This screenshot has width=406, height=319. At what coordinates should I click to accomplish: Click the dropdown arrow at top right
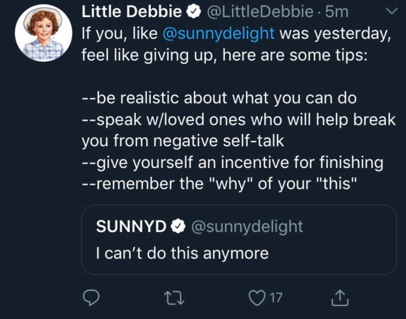click(392, 11)
